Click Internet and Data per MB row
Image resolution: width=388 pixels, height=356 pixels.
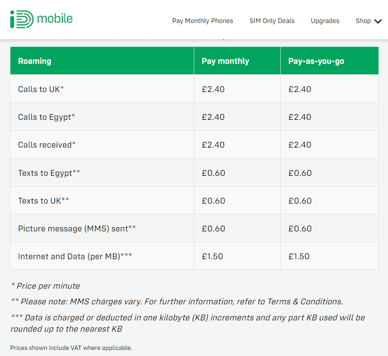coord(195,256)
